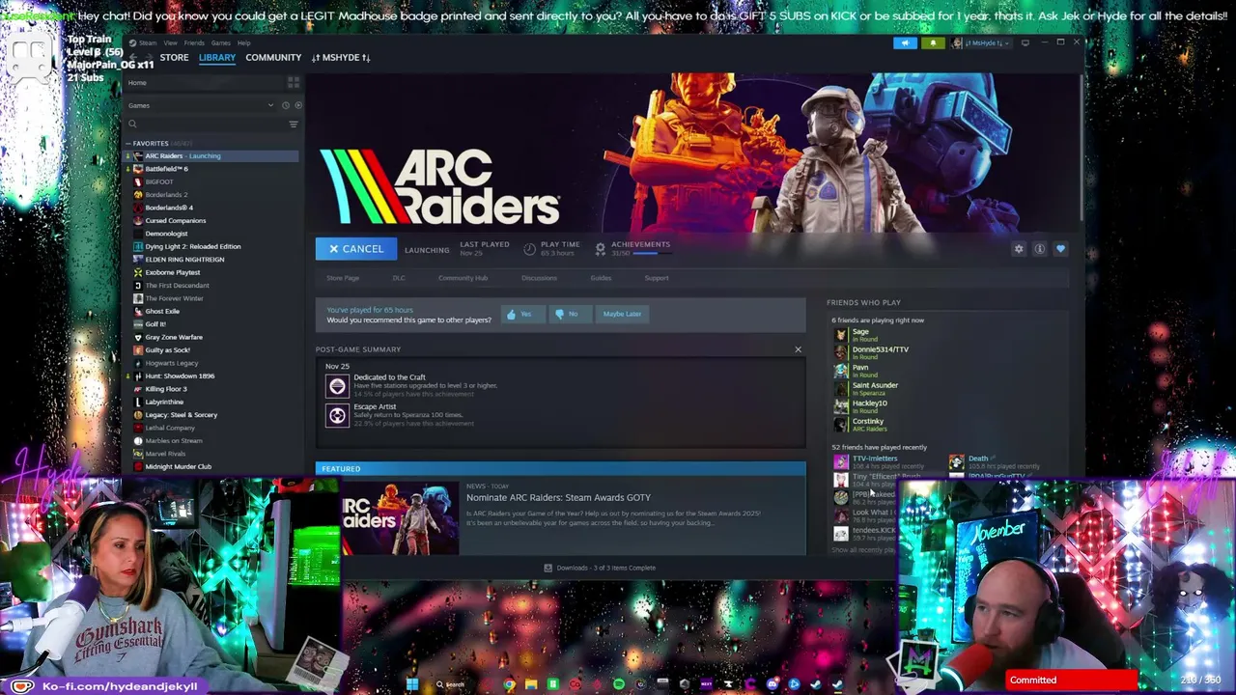Open game settings gear icon
This screenshot has height=695, width=1236.
[x=1018, y=249]
